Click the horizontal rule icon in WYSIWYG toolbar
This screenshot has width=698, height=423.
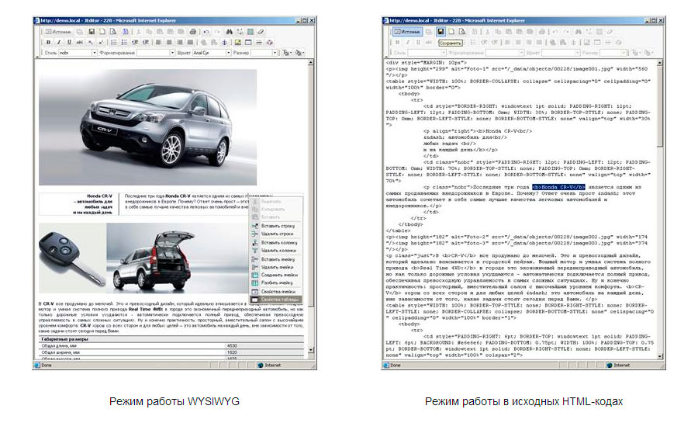[x=258, y=42]
